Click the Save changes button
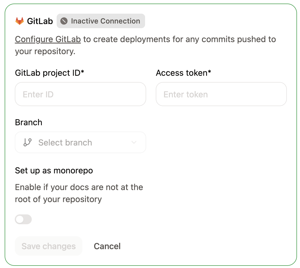The width and height of the screenshot is (300, 268). (x=48, y=246)
